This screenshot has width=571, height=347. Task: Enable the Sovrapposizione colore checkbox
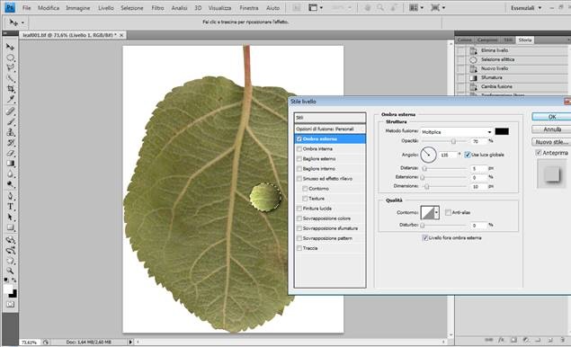click(299, 218)
